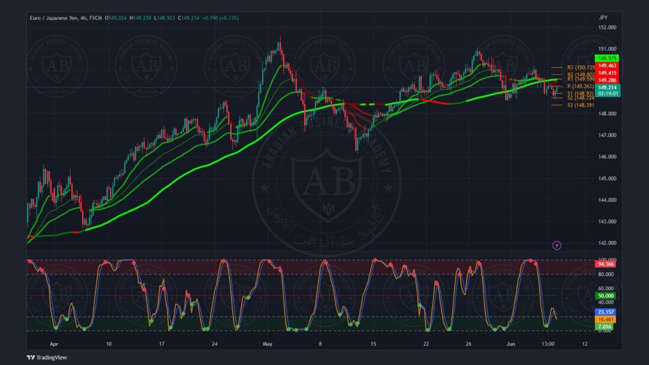The image size is (649, 365).
Task: Click the 94.366 oscillator value label
Action: [x=606, y=264]
